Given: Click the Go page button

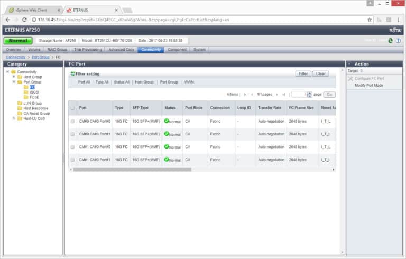Looking at the screenshot, I should pos(329,95).
